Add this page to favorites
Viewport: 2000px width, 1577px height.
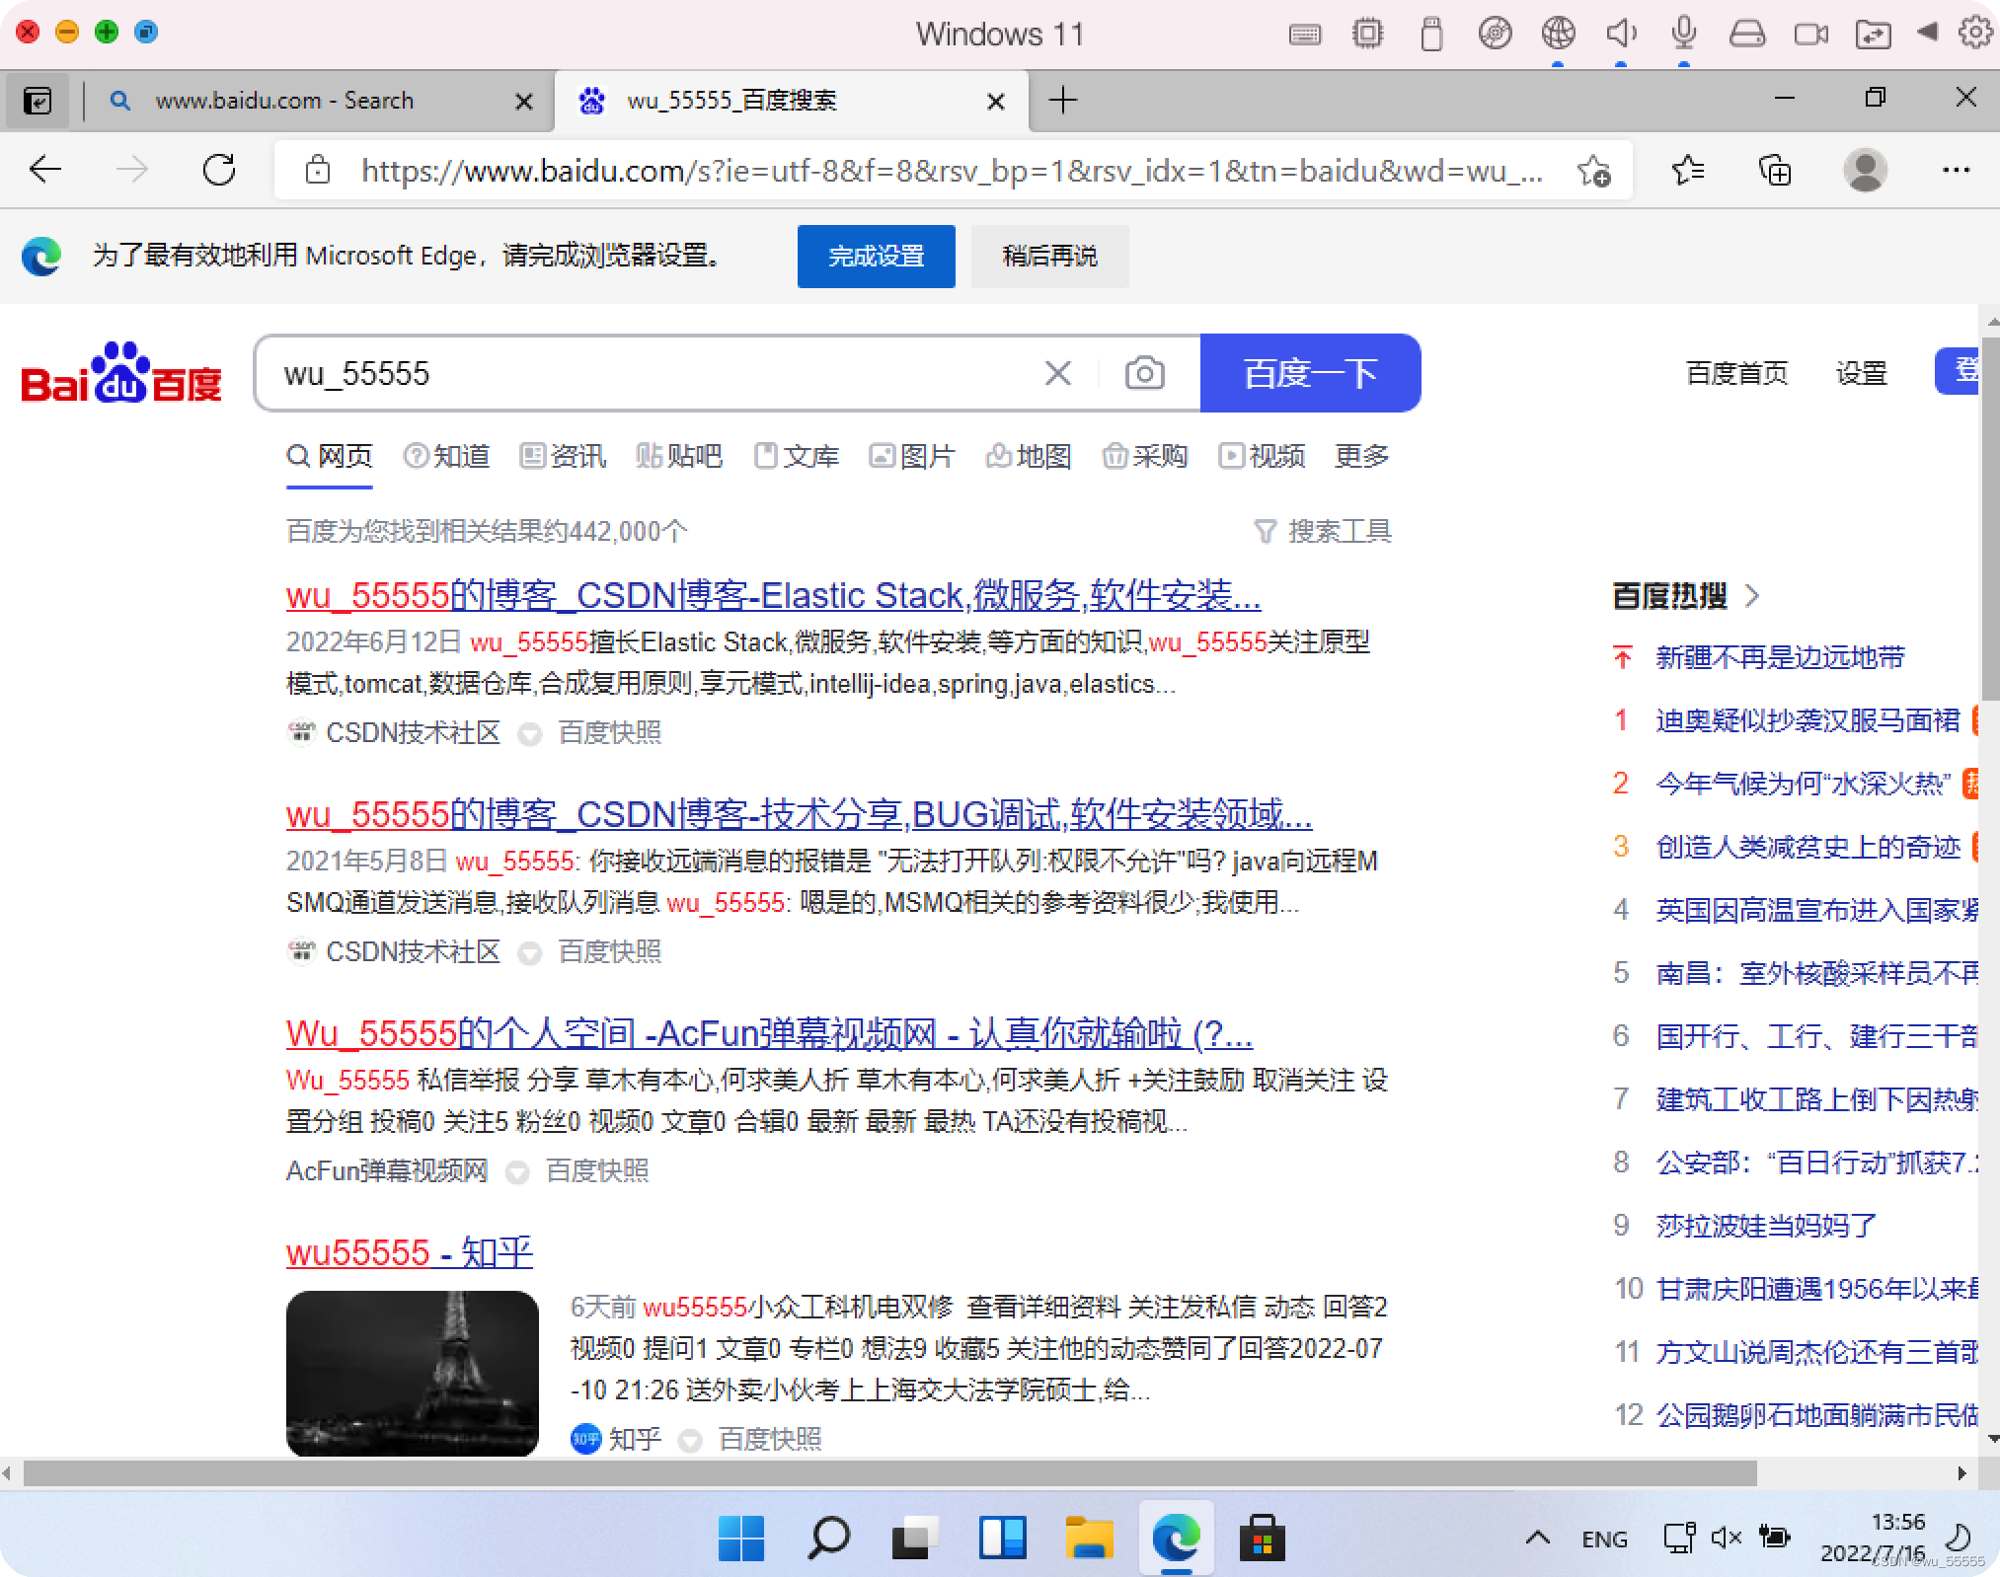1593,170
